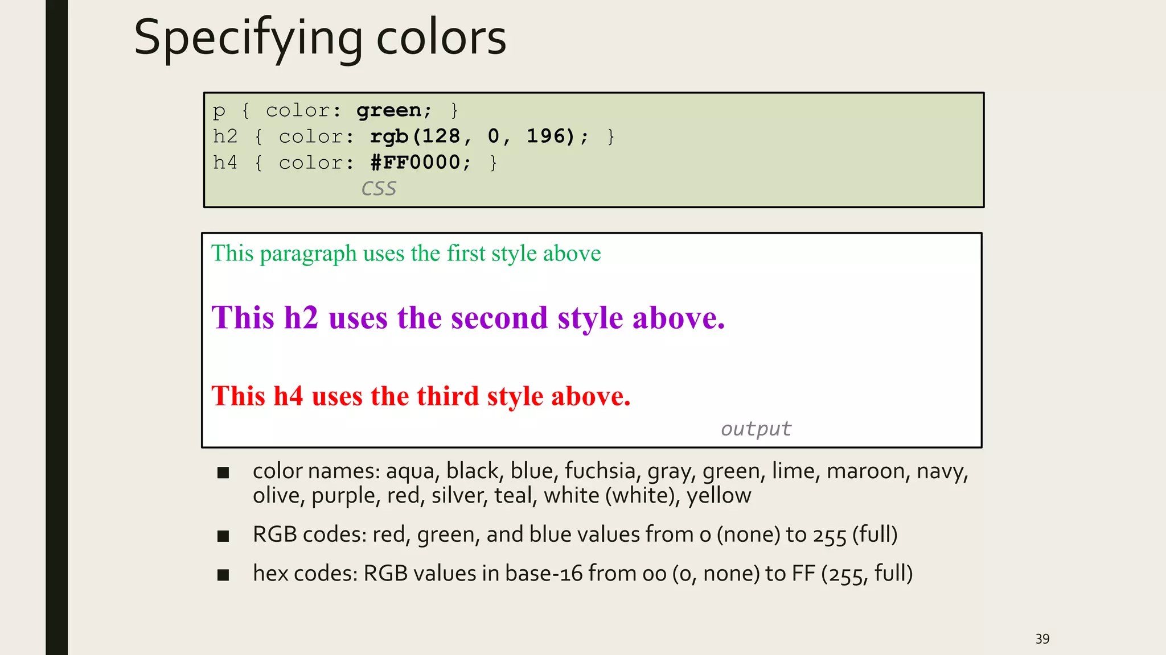The width and height of the screenshot is (1166, 655).
Task: Click the square bullet beside hex codes
Action: (x=223, y=575)
